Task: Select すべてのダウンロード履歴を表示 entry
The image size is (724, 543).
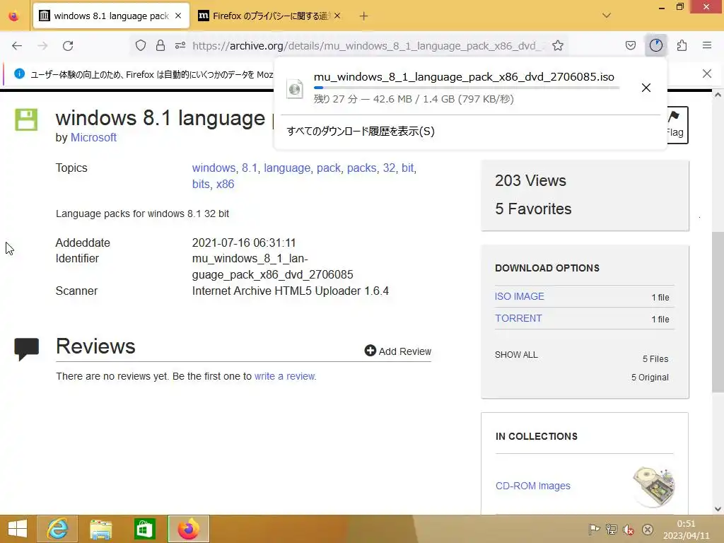Action: (x=361, y=131)
